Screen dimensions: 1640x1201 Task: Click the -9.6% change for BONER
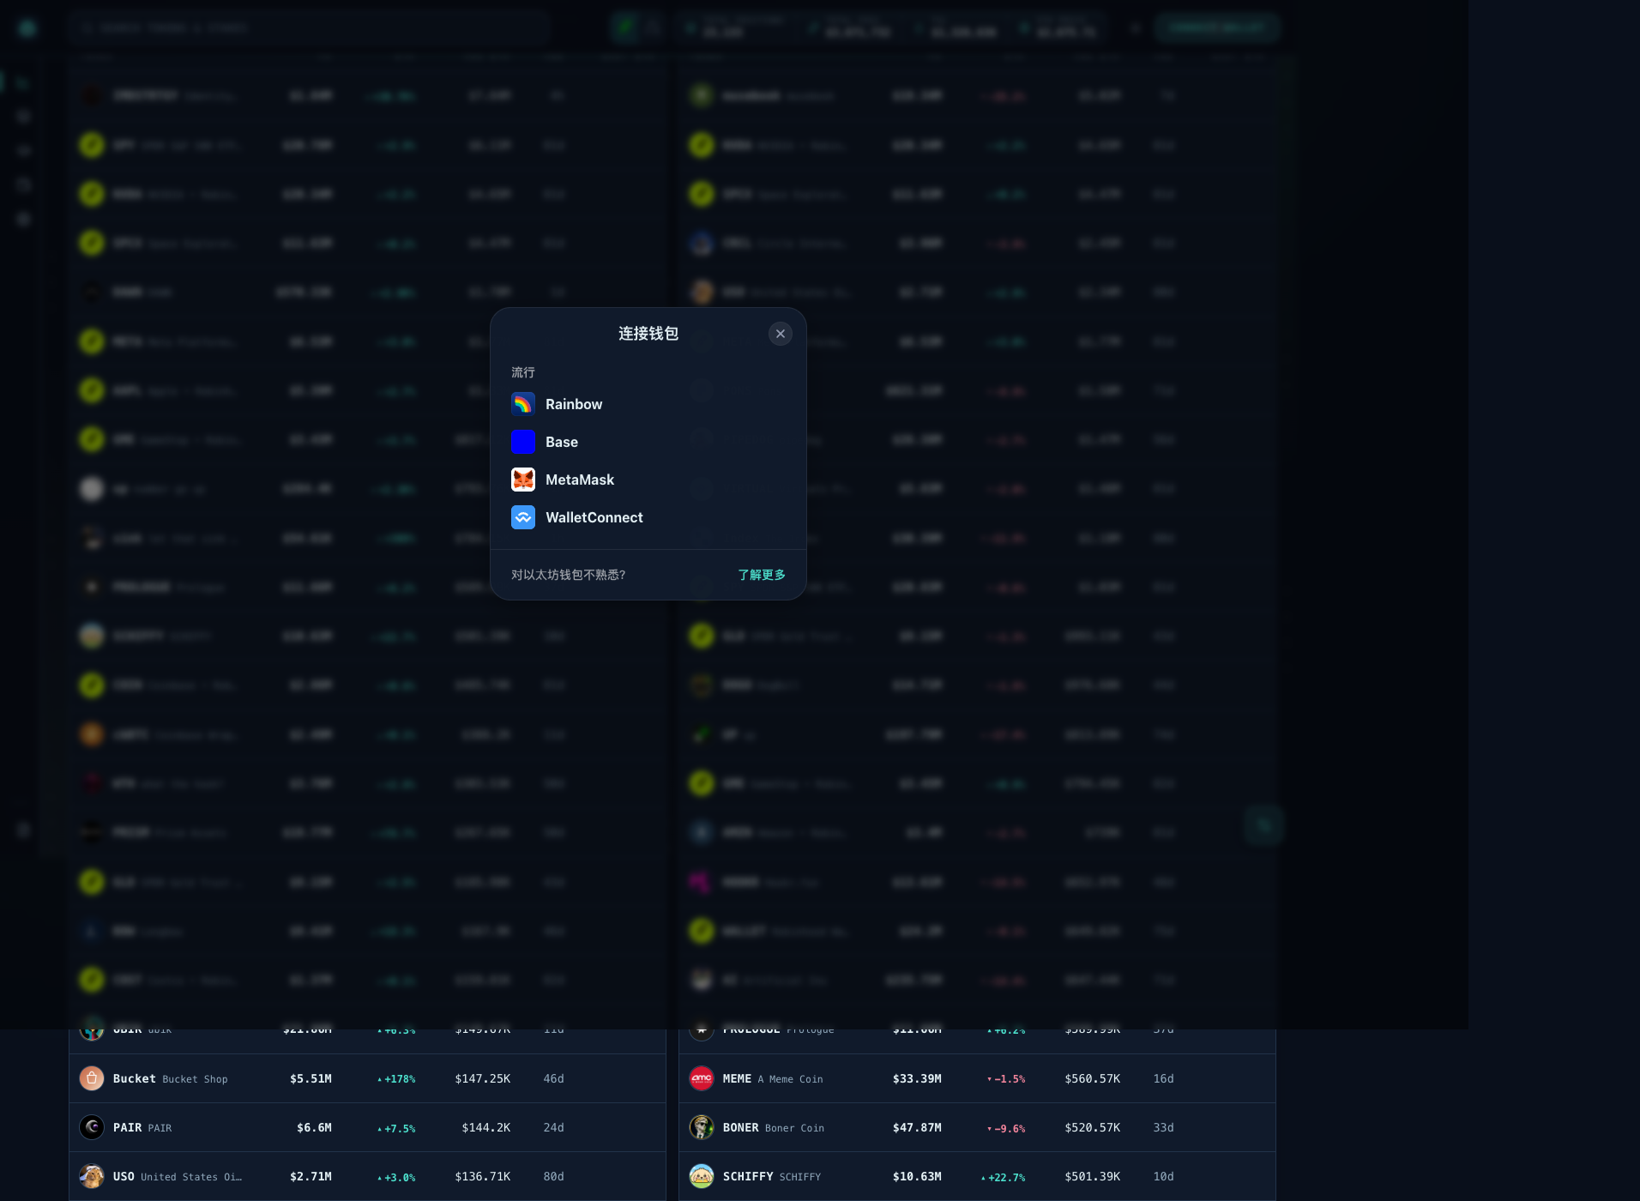1006,1128
